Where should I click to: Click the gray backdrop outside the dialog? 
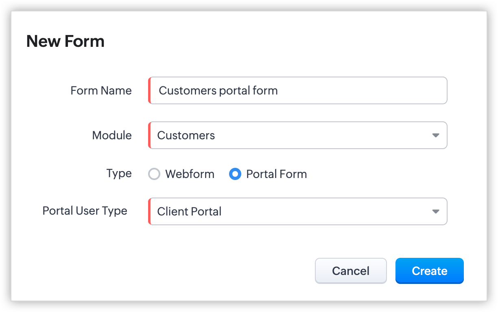coord(5,163)
